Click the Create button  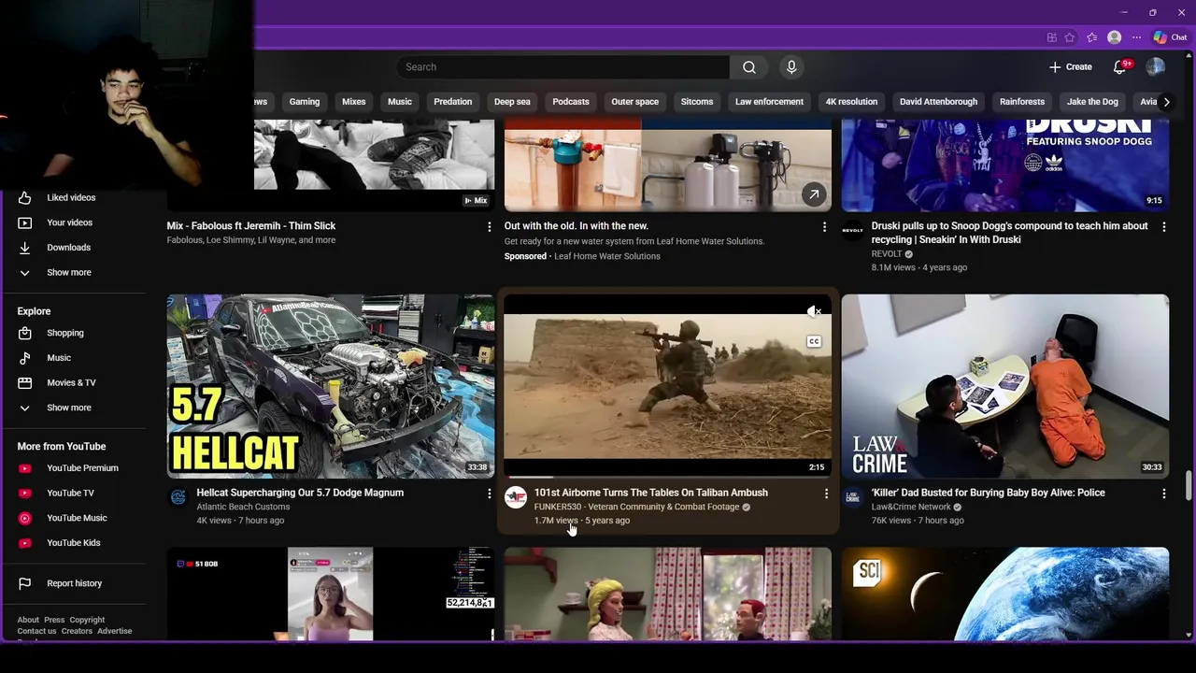pyautogui.click(x=1070, y=67)
